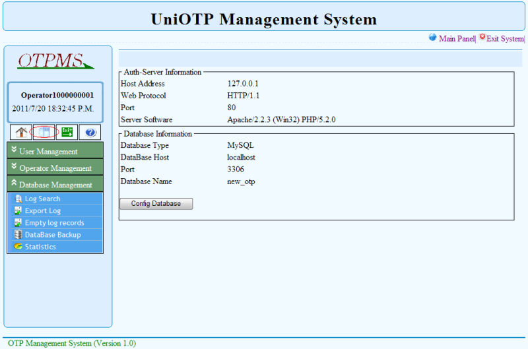Expand the User Management chevron
Image resolution: width=528 pixels, height=349 pixels.
coord(14,149)
